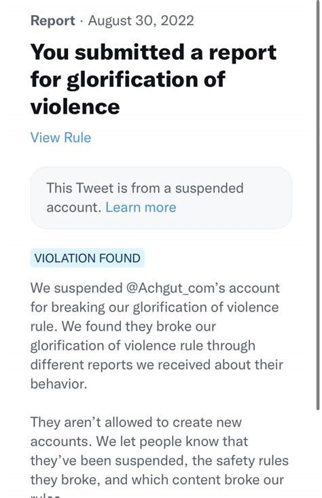
Task: Click 'rule. We found they broke our' line
Action: (123, 327)
